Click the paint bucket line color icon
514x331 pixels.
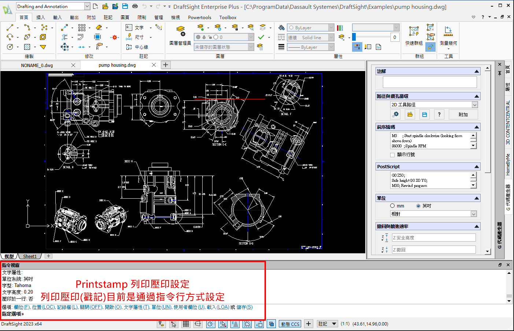coord(281,27)
